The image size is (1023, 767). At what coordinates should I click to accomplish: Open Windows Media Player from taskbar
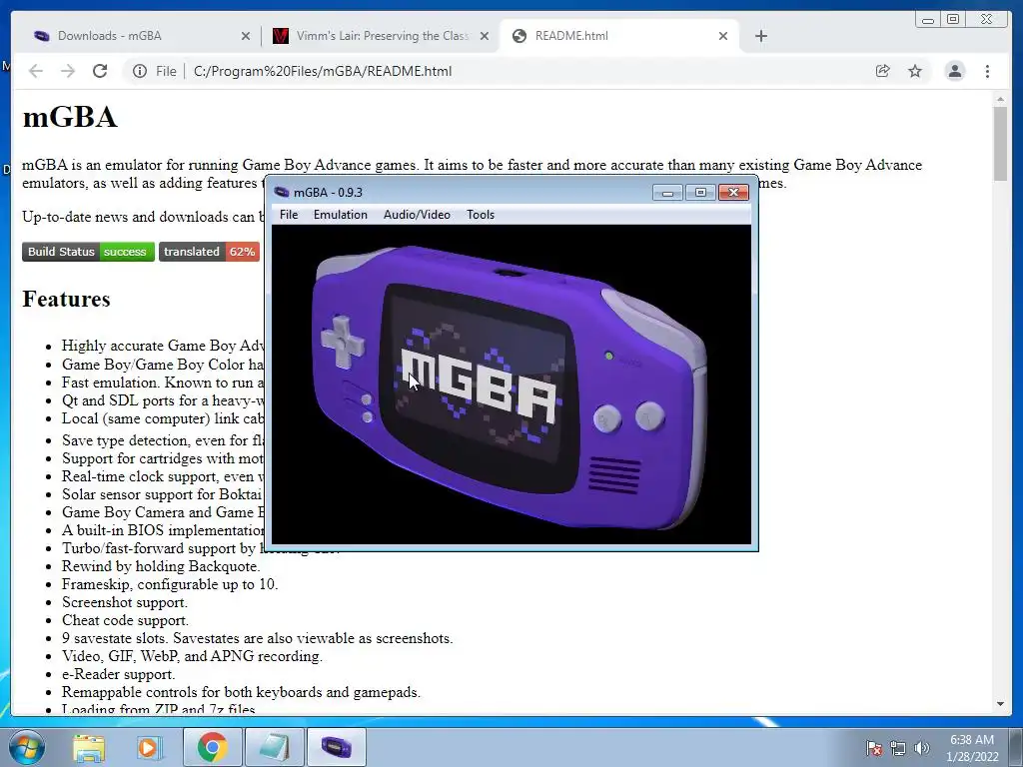click(149, 747)
